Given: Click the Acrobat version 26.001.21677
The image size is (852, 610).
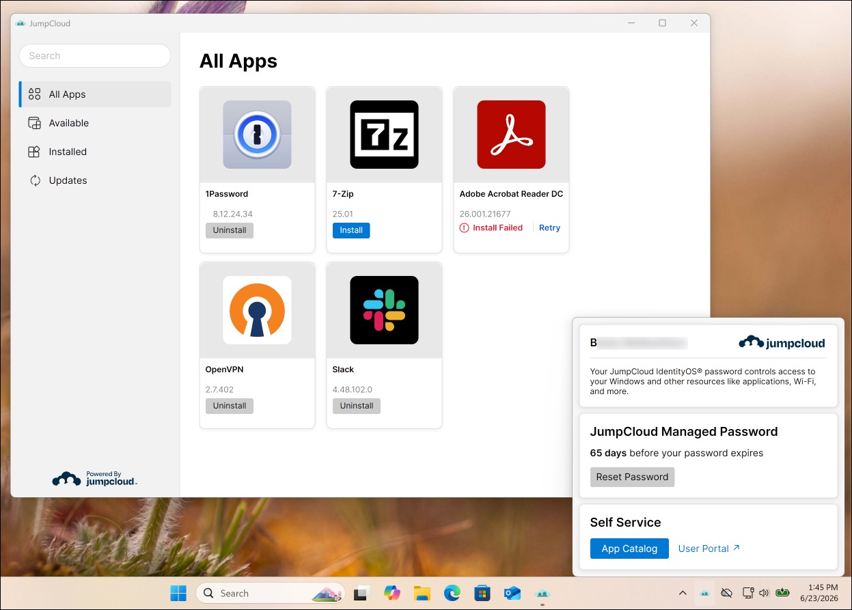Looking at the screenshot, I should click(x=486, y=214).
